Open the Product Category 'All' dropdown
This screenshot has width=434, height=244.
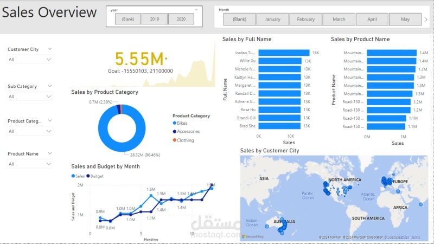click(30, 131)
